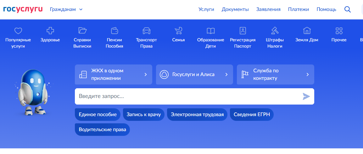The width and height of the screenshot is (363, 154).
Task: Open Заявления in the top navigation
Action: 268,9
